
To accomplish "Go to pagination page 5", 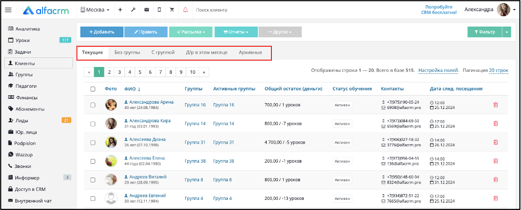I will pyautogui.click(x=140, y=72).
